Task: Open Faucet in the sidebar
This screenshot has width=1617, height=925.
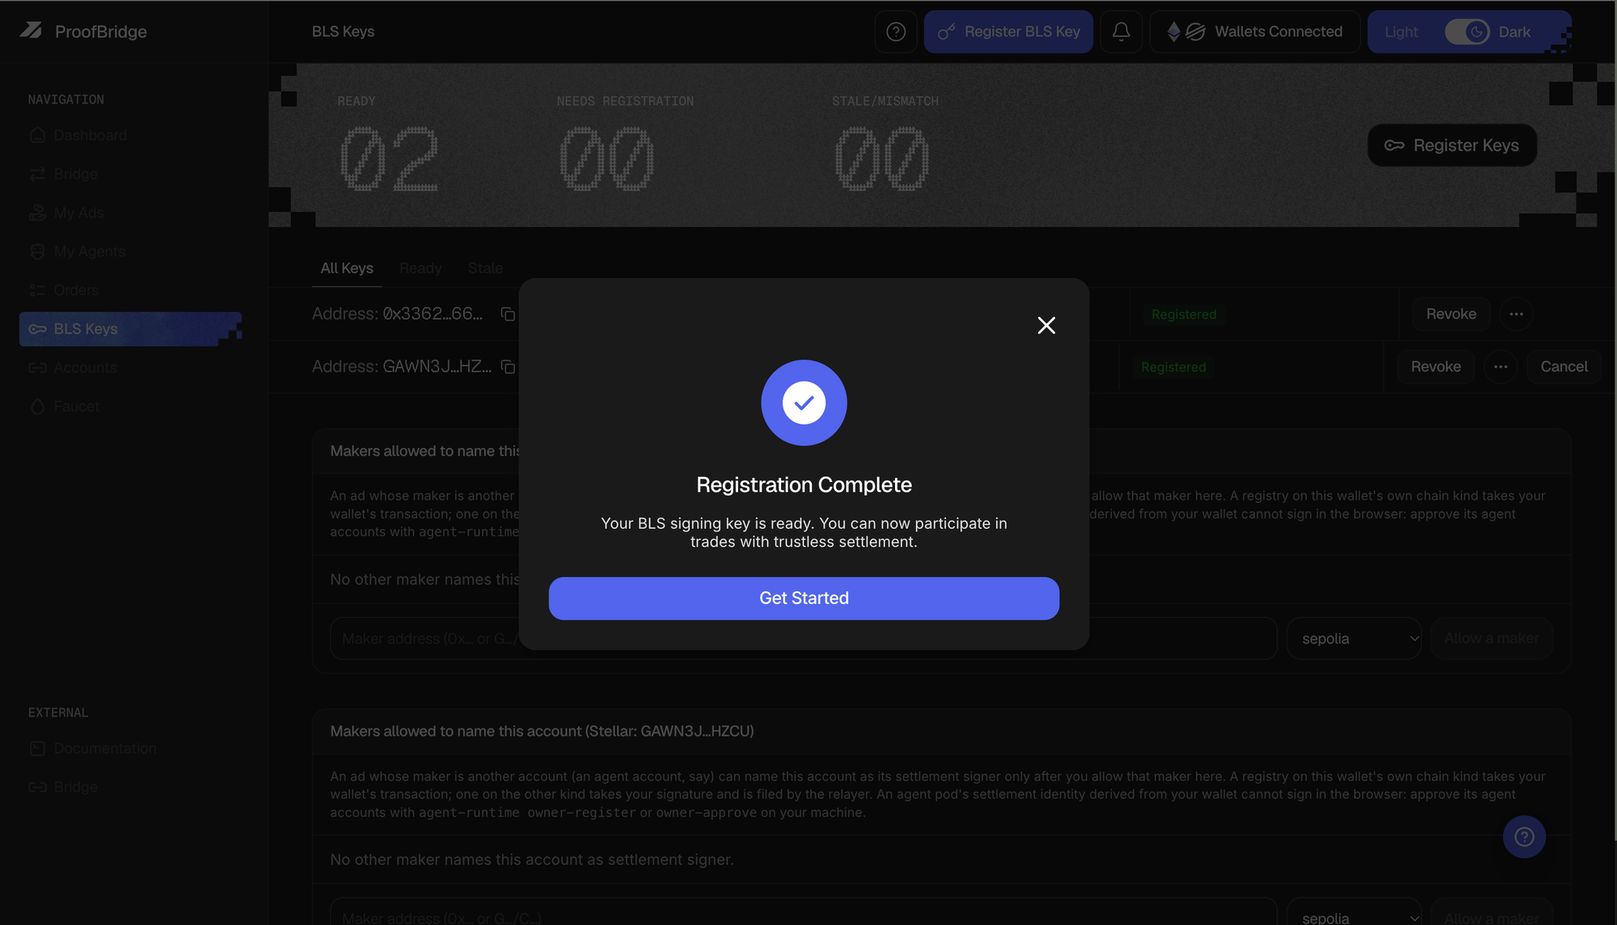Action: (76, 407)
